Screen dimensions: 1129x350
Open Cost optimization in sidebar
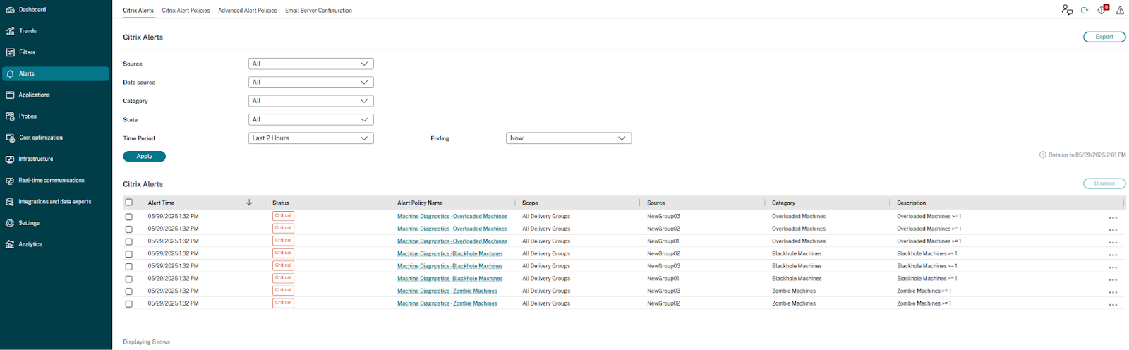coord(10,138)
